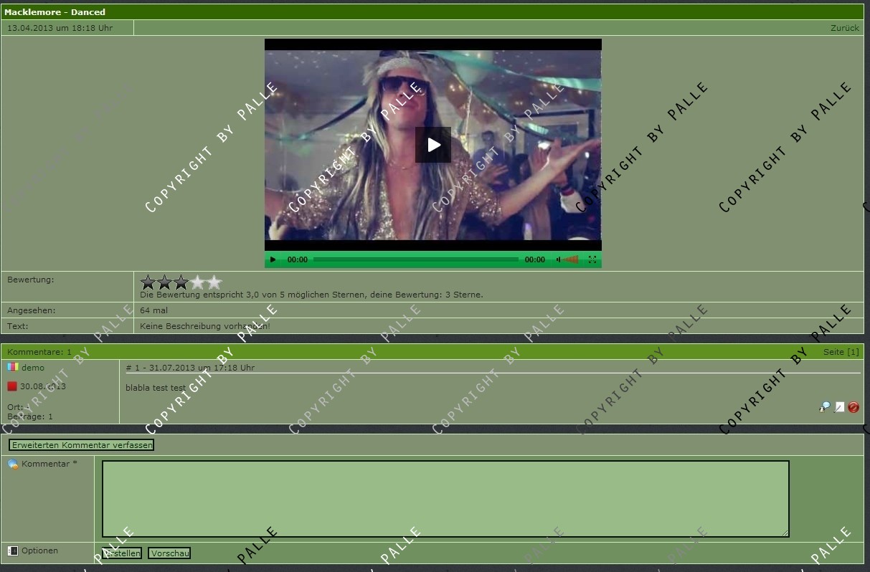Click the comment header # 1 - 31.07.2013
Screen dimensions: 870x572
[x=190, y=368]
